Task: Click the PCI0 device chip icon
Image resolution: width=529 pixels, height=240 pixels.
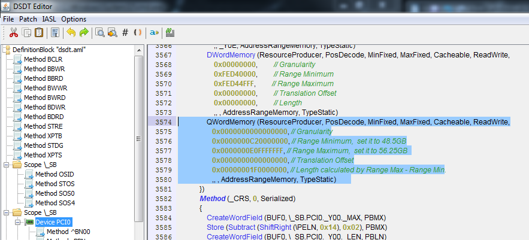Action: [x=29, y=222]
